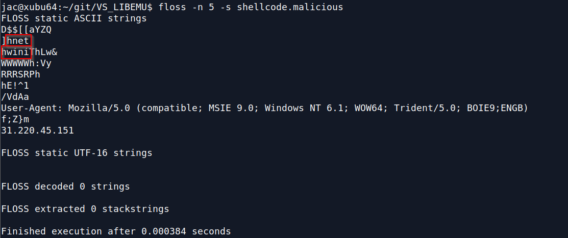Click the red-boxed hwini string

[x=15, y=52]
